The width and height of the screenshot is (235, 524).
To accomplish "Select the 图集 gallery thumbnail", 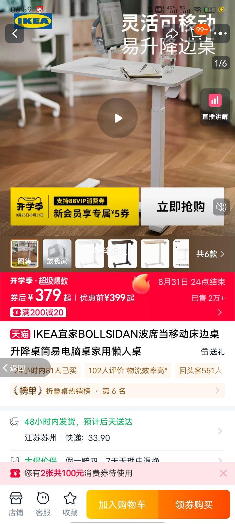I will point(24,254).
